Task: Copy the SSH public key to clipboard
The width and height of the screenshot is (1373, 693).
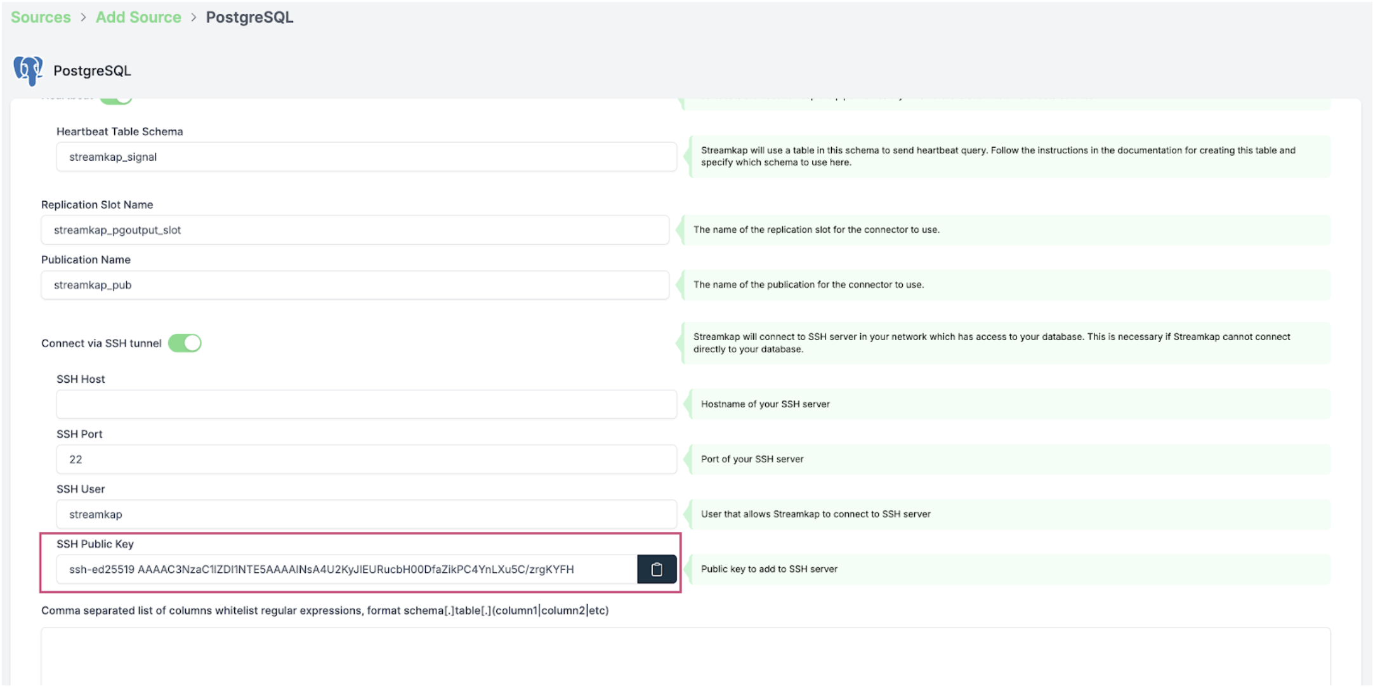Action: point(657,569)
